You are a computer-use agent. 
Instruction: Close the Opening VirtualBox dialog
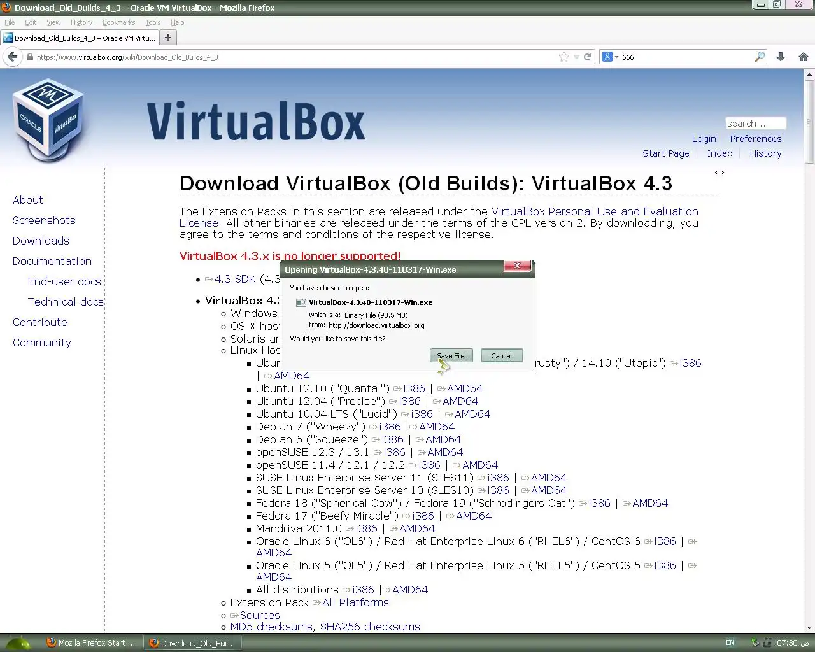[x=517, y=266]
